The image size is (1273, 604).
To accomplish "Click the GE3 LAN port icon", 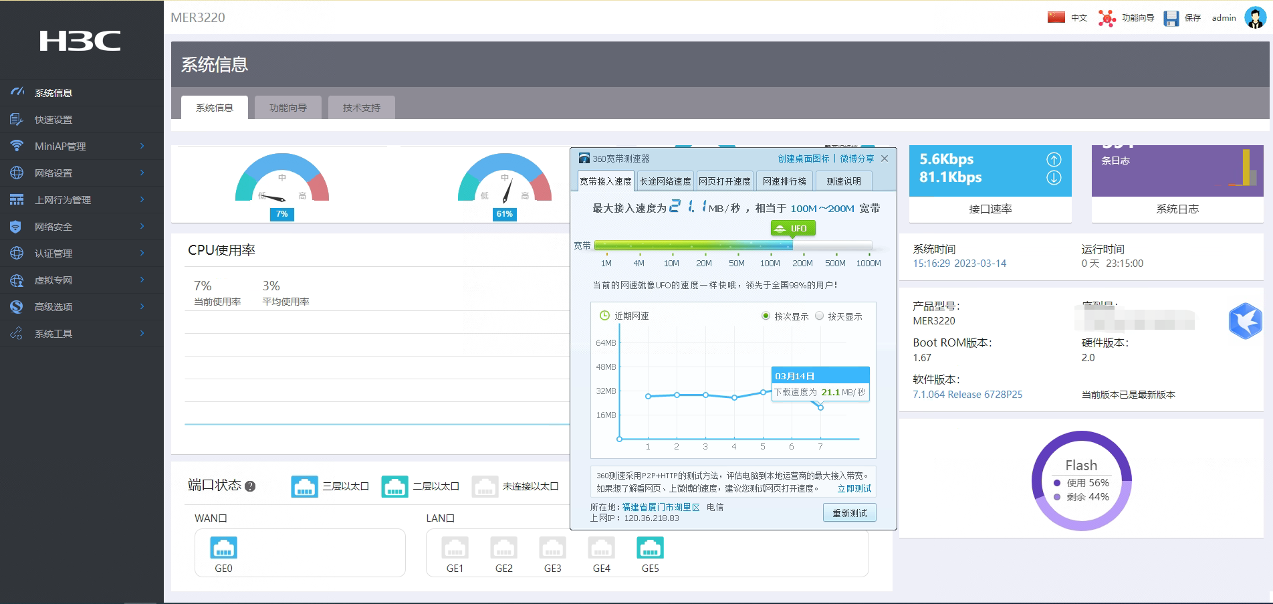I will (x=553, y=548).
